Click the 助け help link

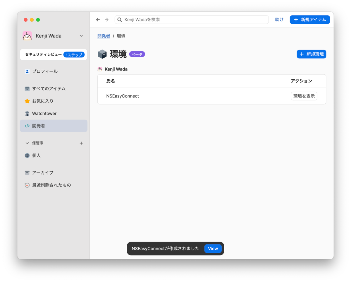[279, 20]
